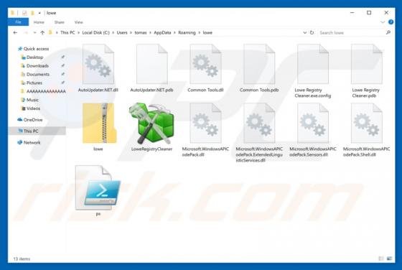402x270 pixels.
Task: Select Lowe Registry Cleaner.exe.config file
Action: pyautogui.click(x=313, y=71)
